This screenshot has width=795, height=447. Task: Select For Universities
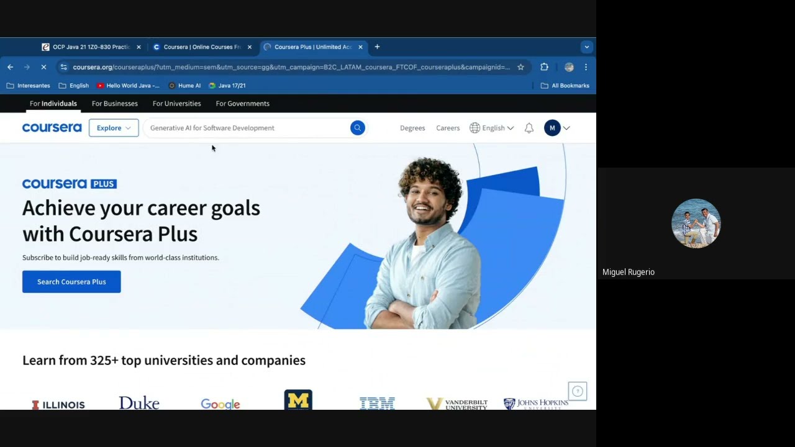click(177, 104)
